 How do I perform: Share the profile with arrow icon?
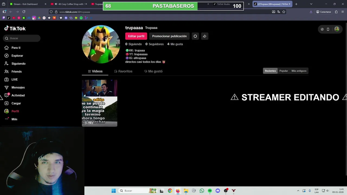[x=205, y=36]
